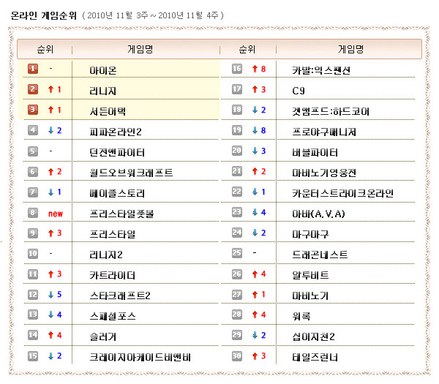Screen dimensions: 439x384
Task: Click the red rank 3 badge
Action: 33,110
